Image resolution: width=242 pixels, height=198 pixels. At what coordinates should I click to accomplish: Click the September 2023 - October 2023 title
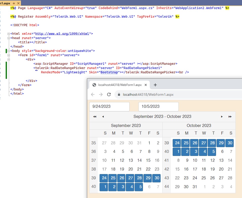[x=162, y=117]
